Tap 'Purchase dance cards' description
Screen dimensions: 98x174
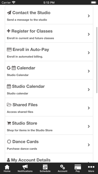[x=22, y=149]
